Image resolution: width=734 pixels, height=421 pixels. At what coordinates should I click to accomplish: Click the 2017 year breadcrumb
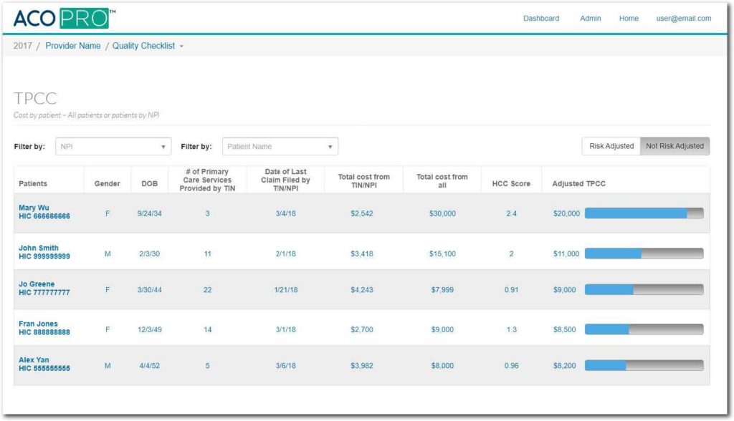(22, 46)
